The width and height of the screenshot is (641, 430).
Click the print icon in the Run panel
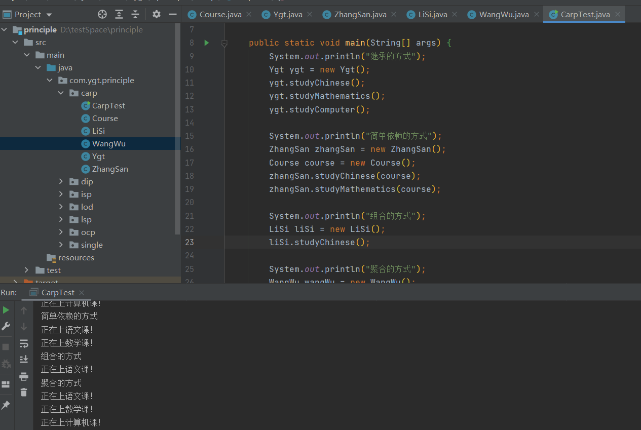click(24, 376)
